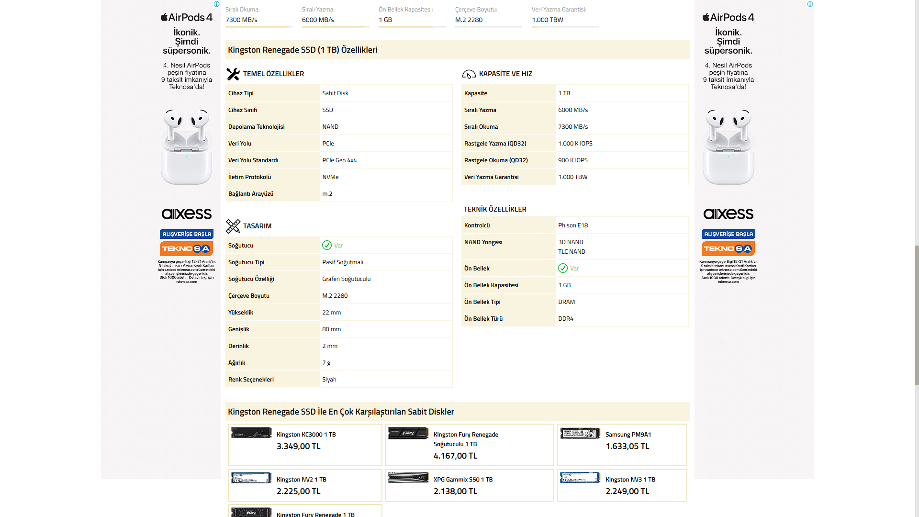
Task: Click the ruler-pencil icon beside Tasarım
Action: click(x=233, y=226)
